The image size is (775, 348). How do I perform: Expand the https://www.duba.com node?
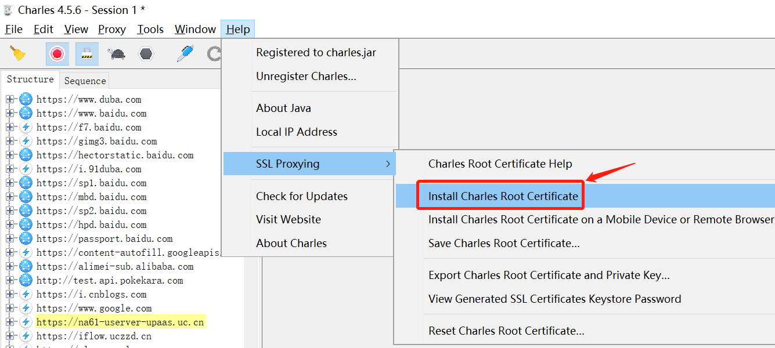[x=10, y=99]
